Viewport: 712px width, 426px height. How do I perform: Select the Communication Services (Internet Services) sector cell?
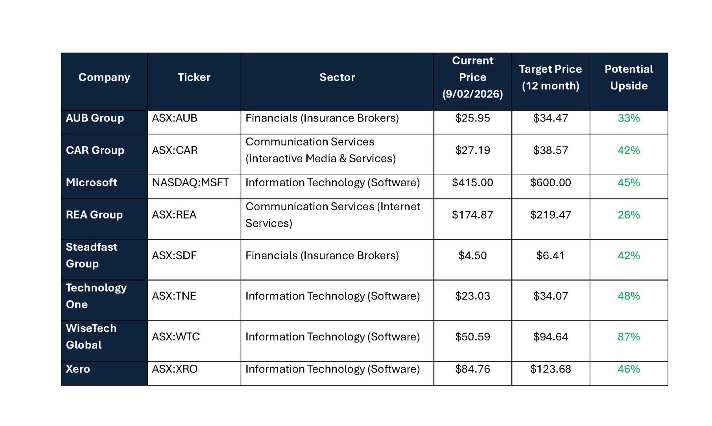(333, 215)
